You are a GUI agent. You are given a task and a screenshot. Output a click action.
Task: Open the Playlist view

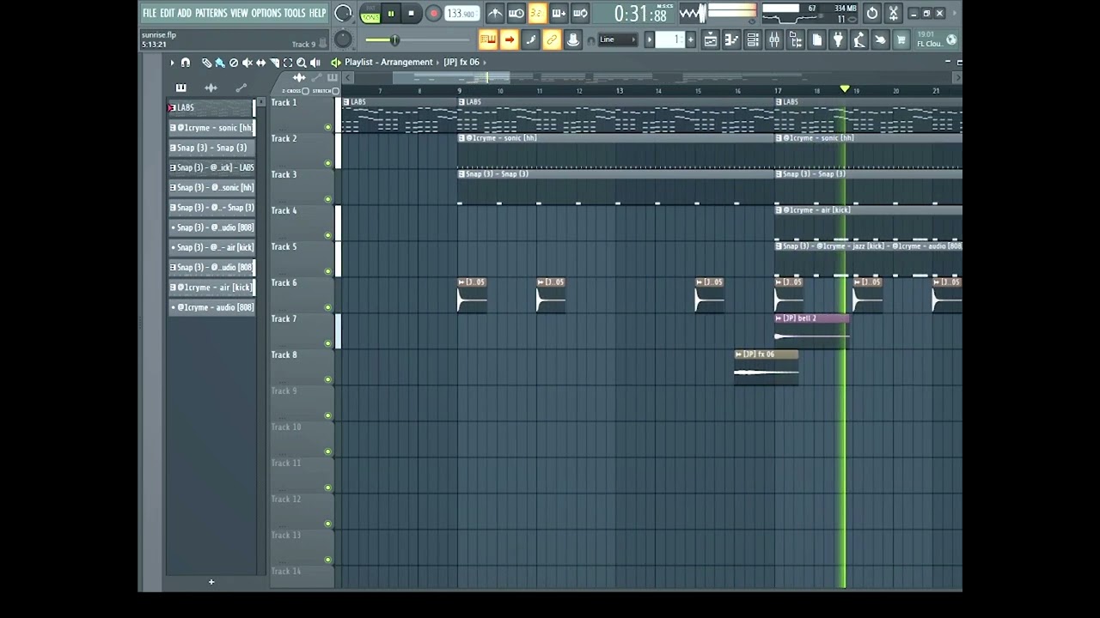(710, 39)
